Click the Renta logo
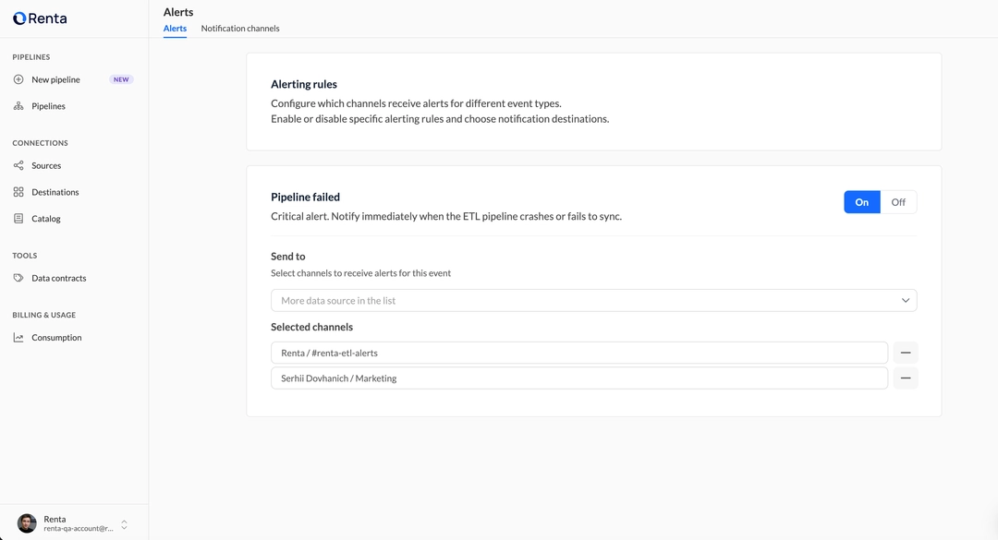 39,18
